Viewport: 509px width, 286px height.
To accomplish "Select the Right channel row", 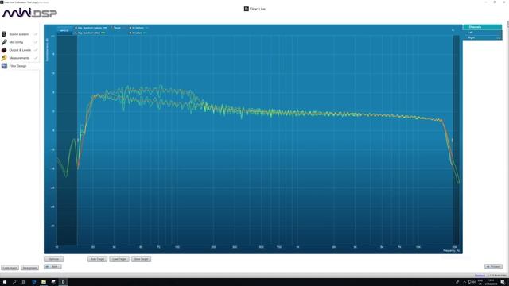I will click(483, 37).
